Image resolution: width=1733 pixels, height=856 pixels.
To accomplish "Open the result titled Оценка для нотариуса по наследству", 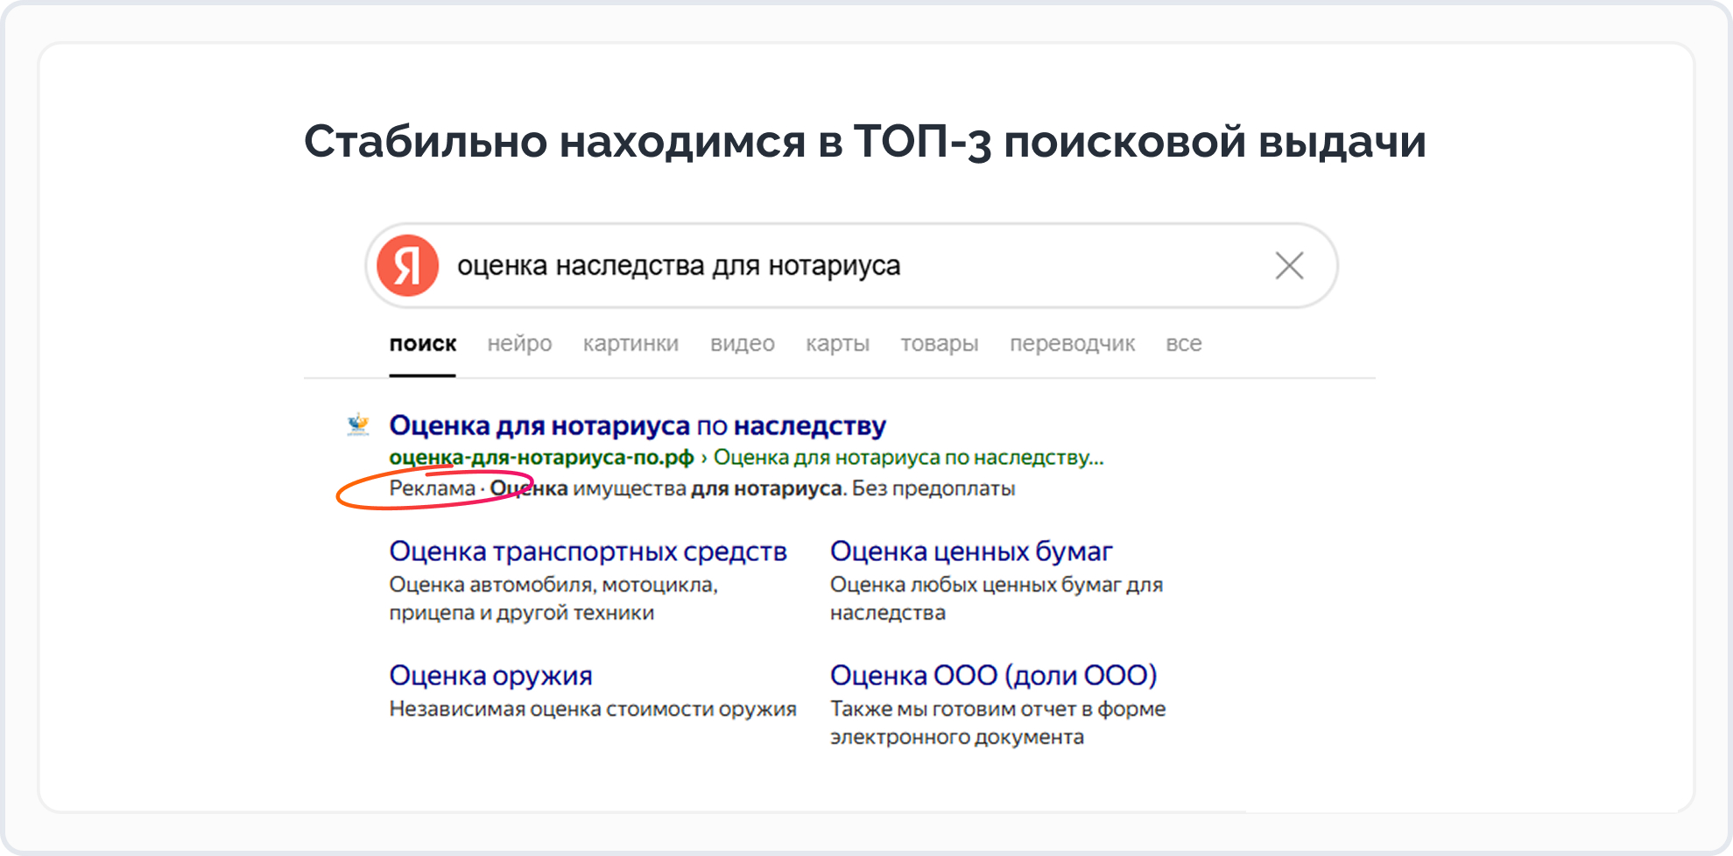I will [638, 424].
